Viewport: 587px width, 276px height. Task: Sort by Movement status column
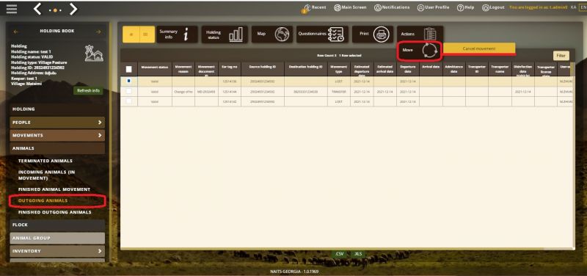[155, 69]
